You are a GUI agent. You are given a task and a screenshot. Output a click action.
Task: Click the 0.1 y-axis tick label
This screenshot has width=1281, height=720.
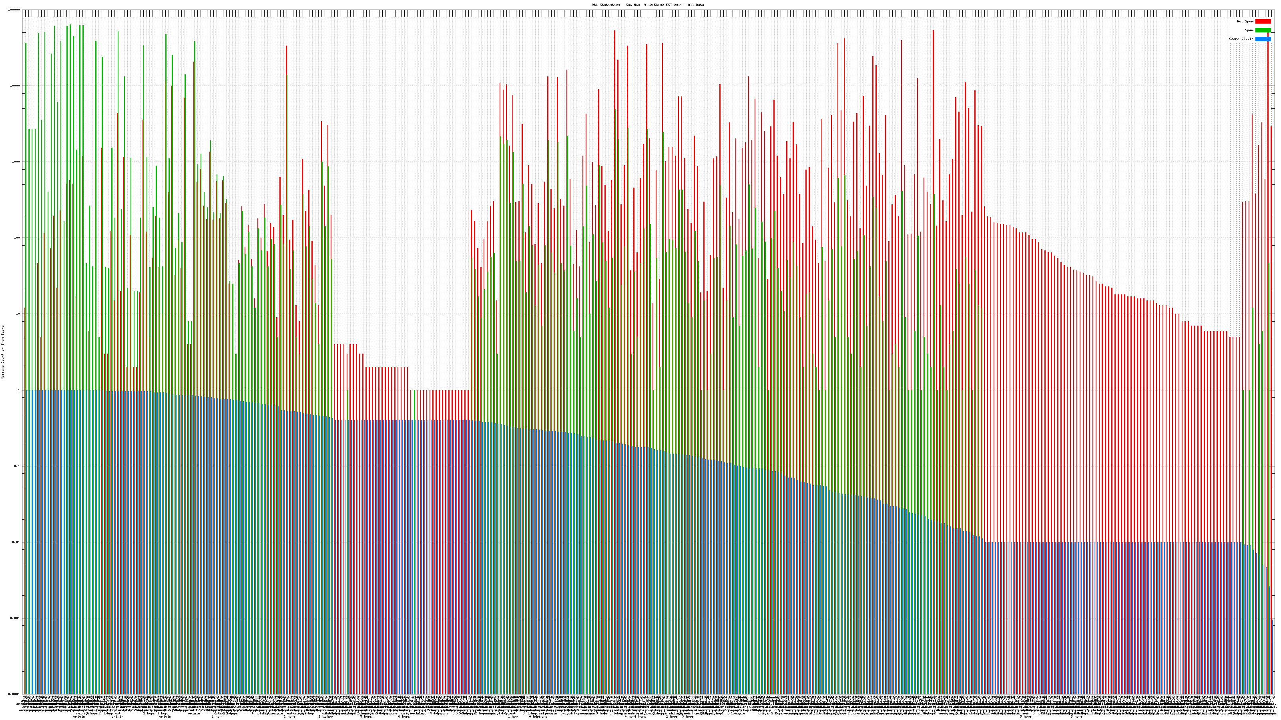pyautogui.click(x=18, y=466)
